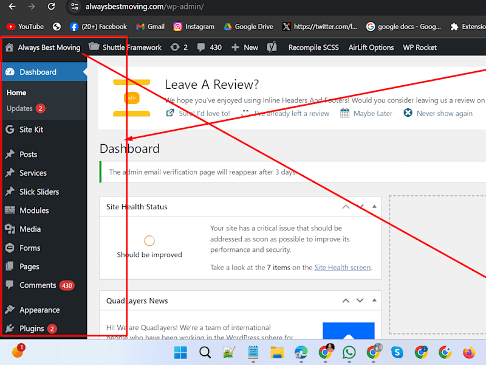Open Notepad from the taskbar
This screenshot has width=486, height=365.
pos(253,353)
